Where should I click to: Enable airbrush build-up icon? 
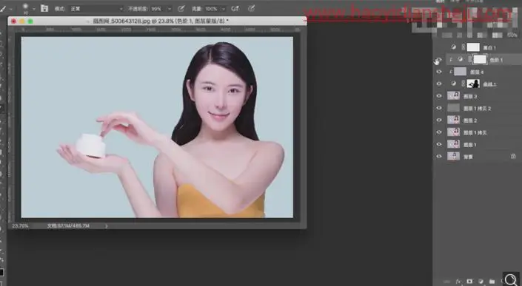coord(235,9)
